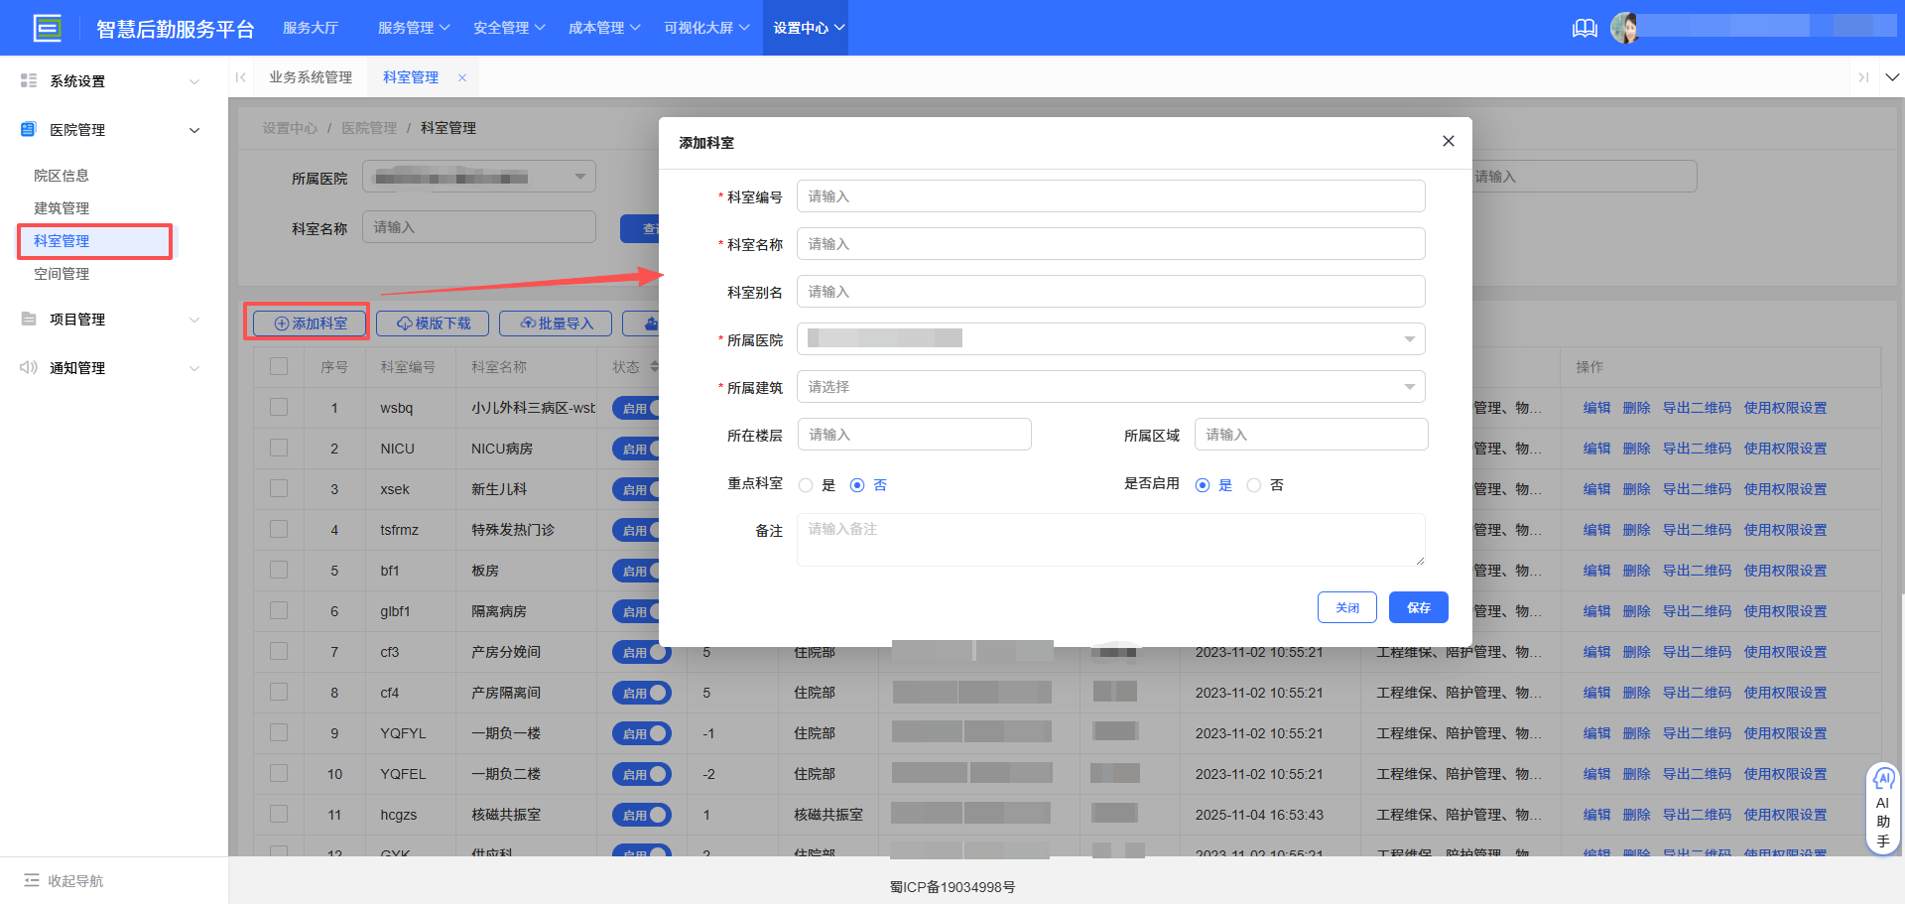Expand the 项目管理 sidebar section

tap(109, 320)
